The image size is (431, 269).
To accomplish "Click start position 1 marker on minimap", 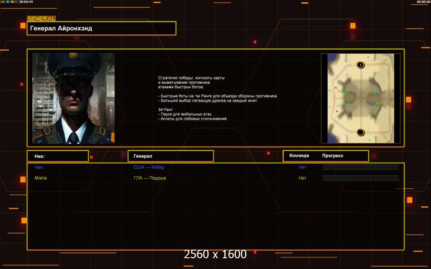I will 360,65.
